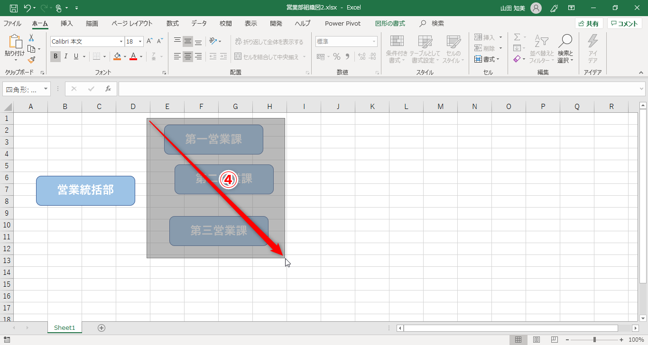648x345 pixels.
Task: Click the コメント comments button
Action: tap(624, 24)
